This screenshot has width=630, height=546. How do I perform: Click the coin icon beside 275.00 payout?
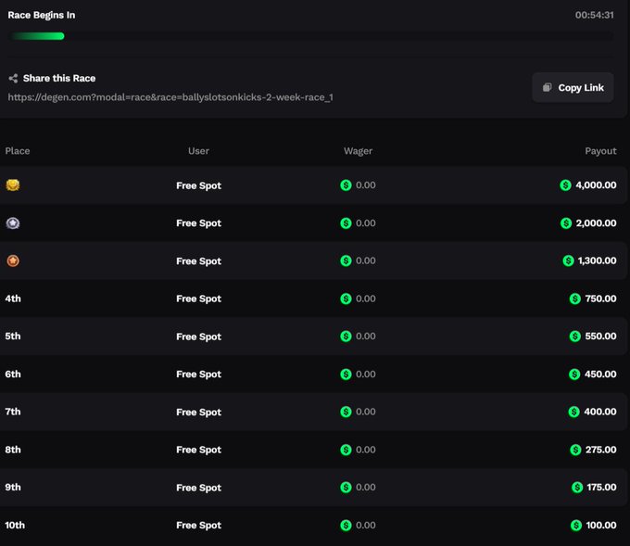click(x=575, y=450)
